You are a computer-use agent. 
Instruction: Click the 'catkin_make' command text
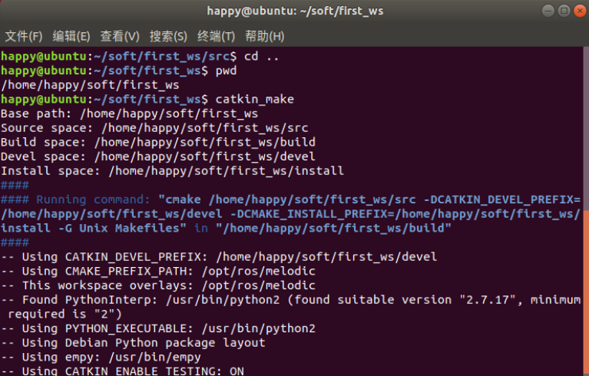[255, 100]
